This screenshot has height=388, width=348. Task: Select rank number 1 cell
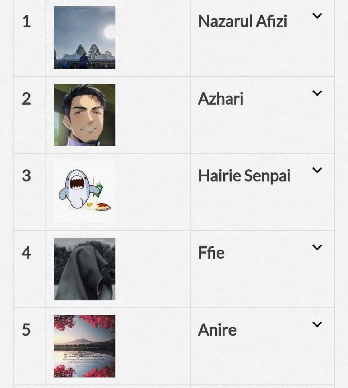click(x=30, y=38)
